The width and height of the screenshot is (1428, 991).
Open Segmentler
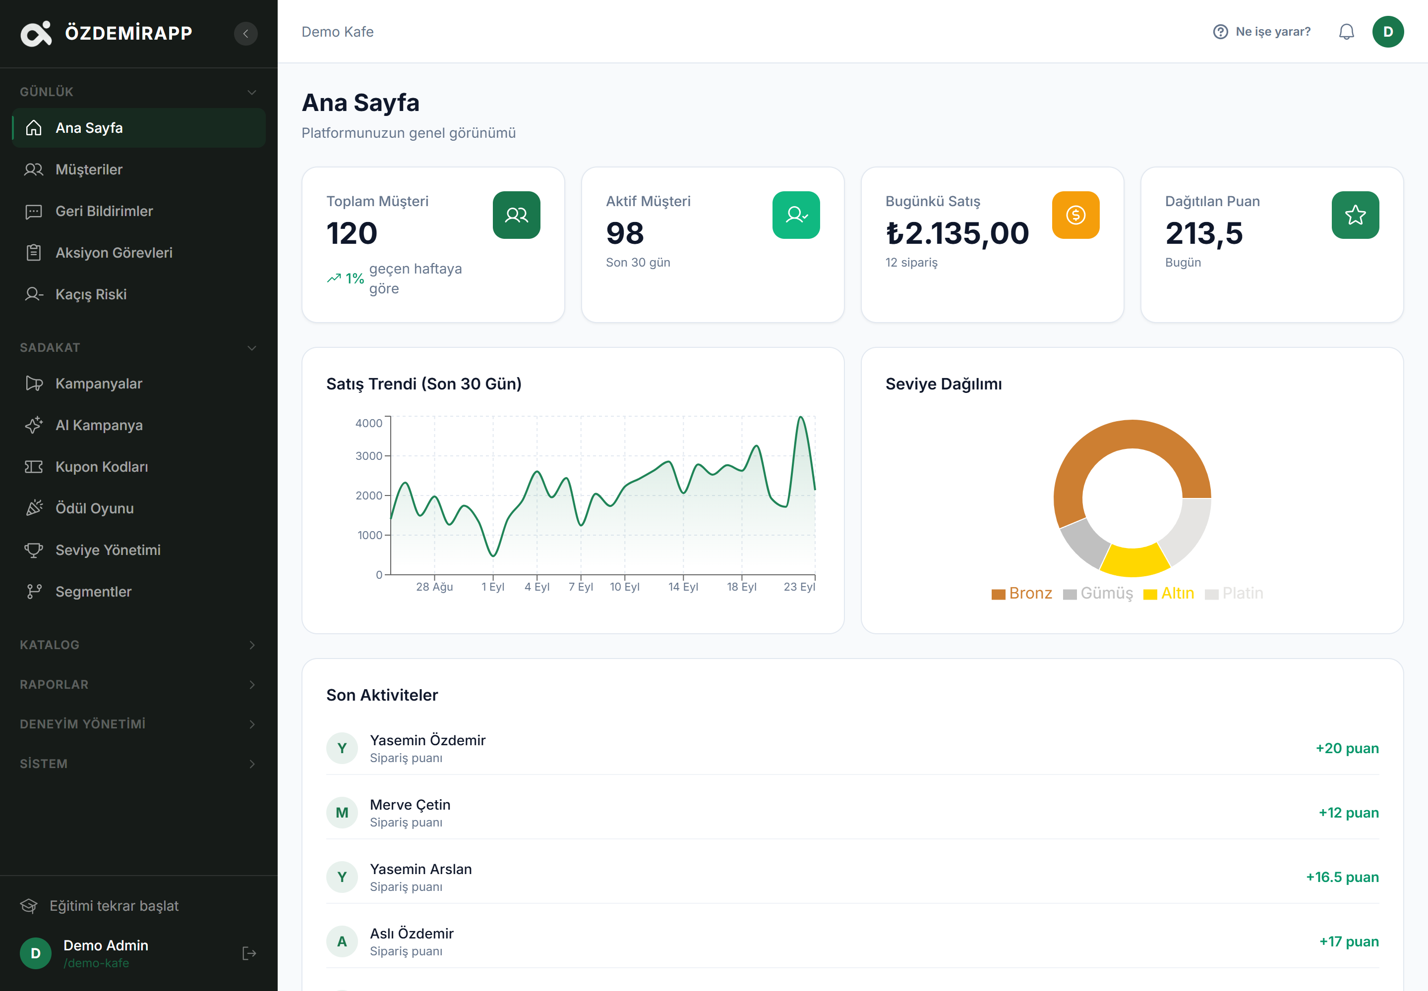pyautogui.click(x=138, y=592)
